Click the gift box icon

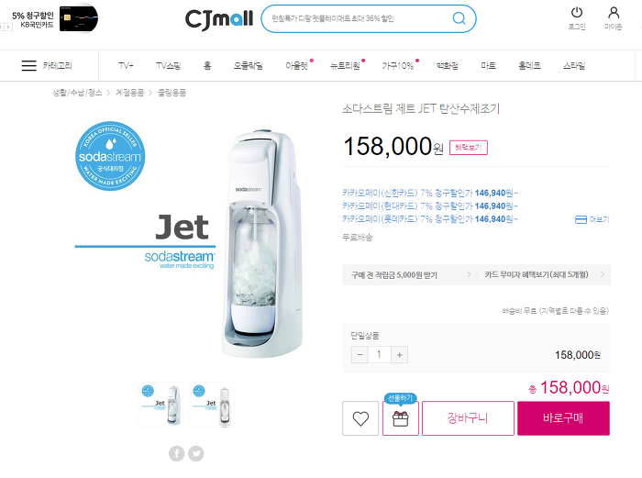tap(401, 418)
